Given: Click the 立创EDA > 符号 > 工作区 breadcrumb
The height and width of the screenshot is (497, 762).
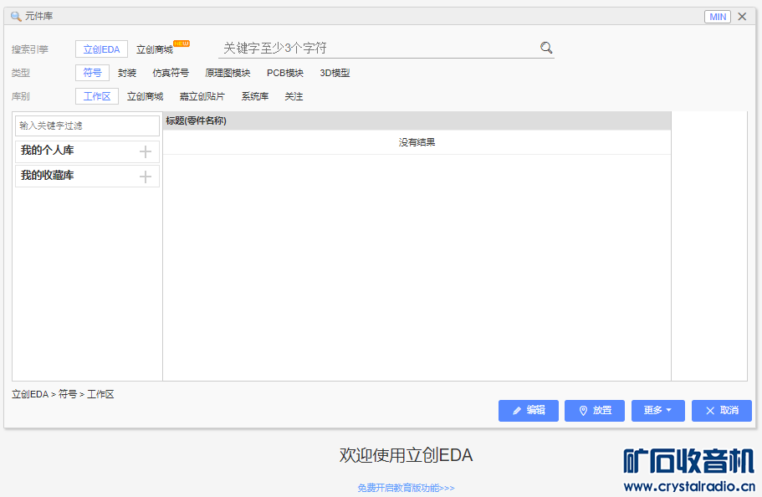Looking at the screenshot, I should 63,394.
